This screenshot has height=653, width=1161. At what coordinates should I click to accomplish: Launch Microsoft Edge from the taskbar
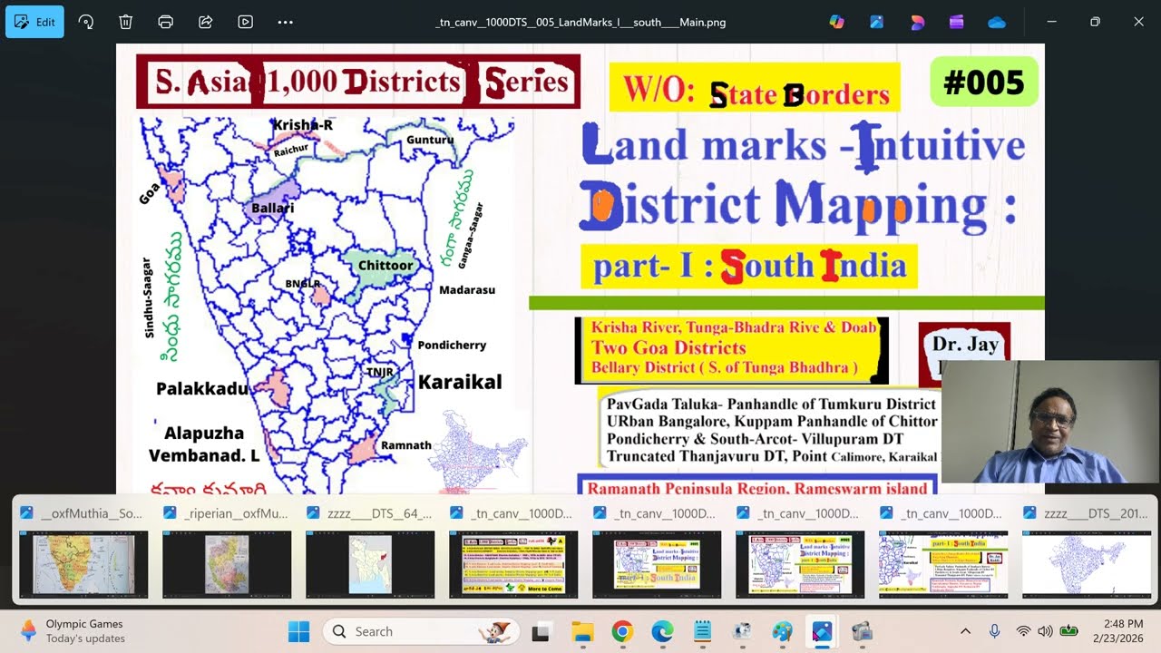pos(661,631)
